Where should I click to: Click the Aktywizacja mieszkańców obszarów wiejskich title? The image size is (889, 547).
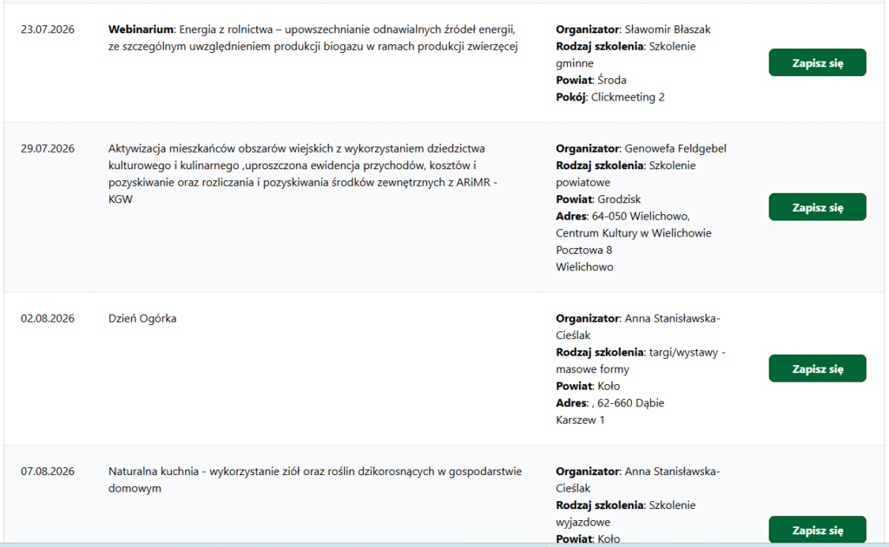click(303, 174)
